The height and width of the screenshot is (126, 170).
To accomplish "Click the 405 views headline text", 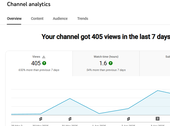I will point(106,37).
